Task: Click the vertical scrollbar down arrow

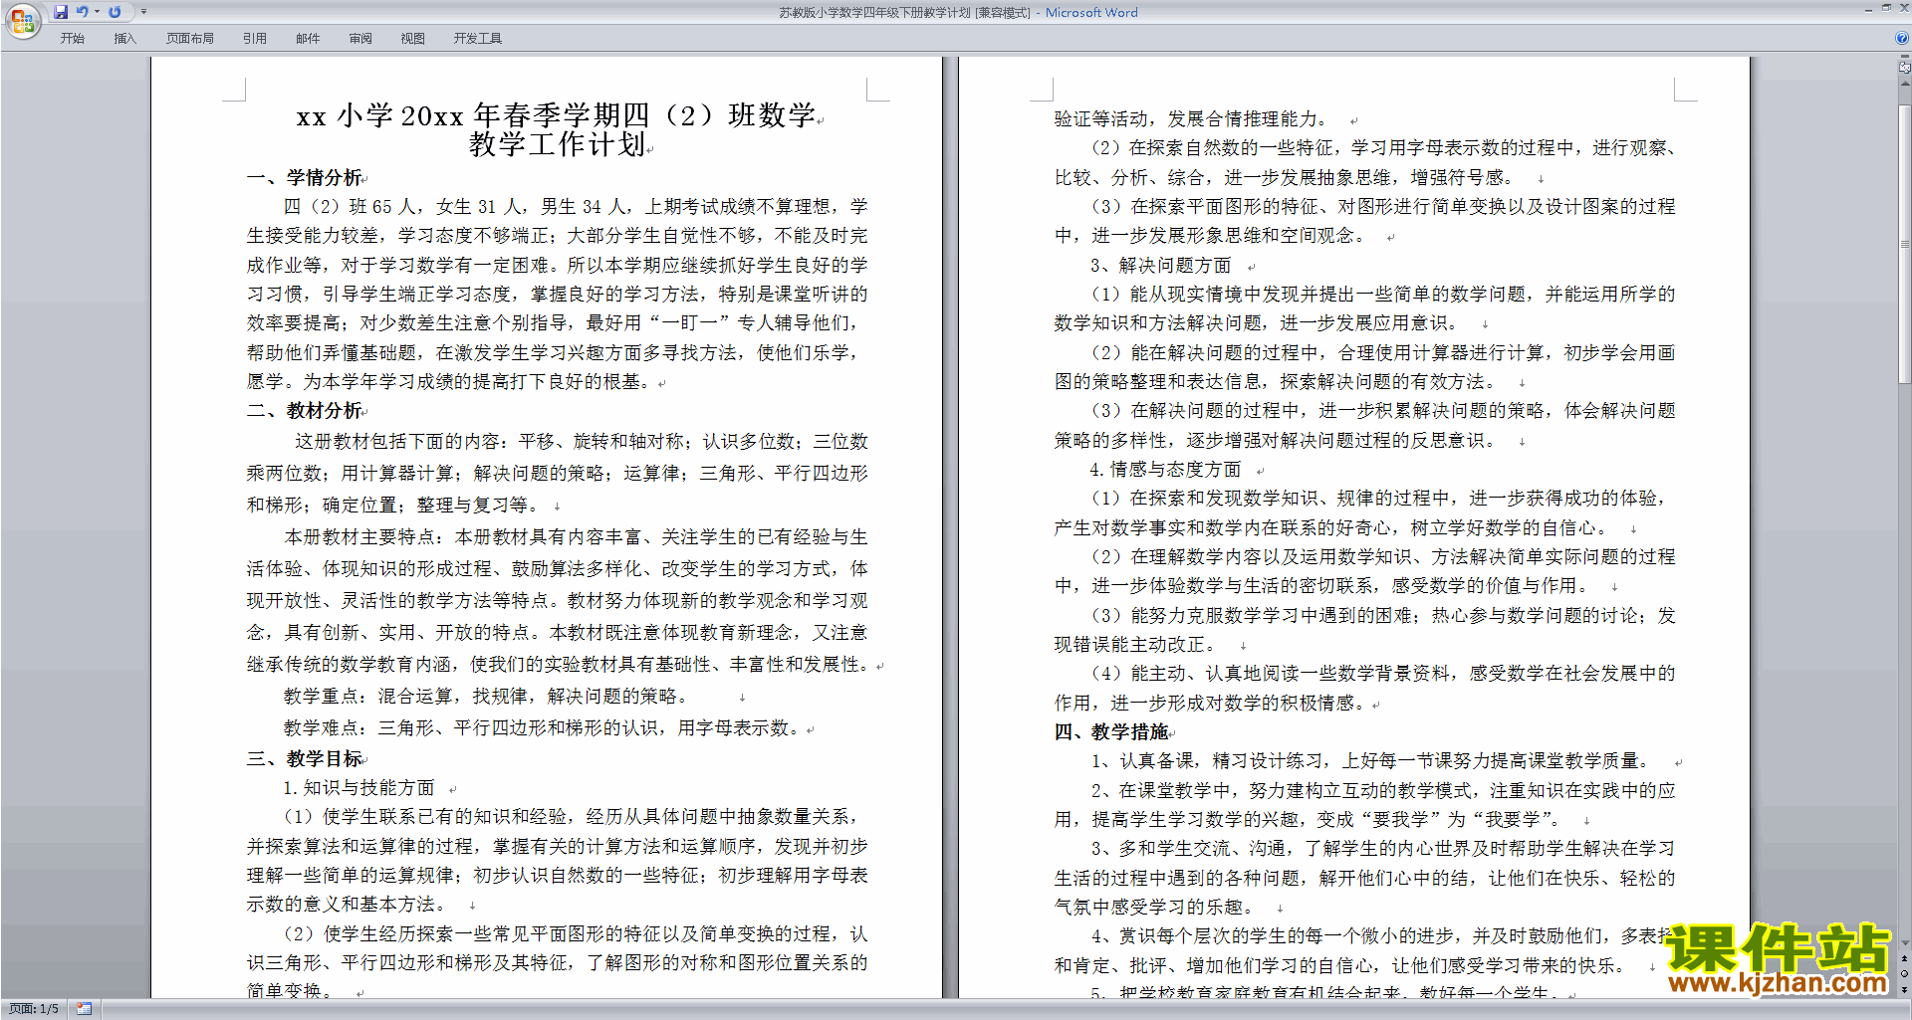Action: coord(1905,942)
